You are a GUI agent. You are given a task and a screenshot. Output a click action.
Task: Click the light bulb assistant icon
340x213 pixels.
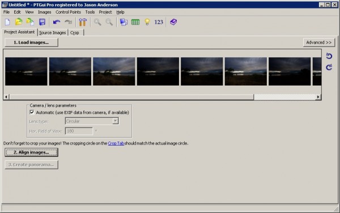pos(147,22)
